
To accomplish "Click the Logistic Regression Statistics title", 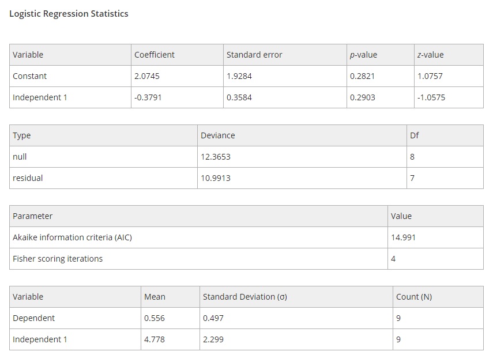I will click(69, 13).
